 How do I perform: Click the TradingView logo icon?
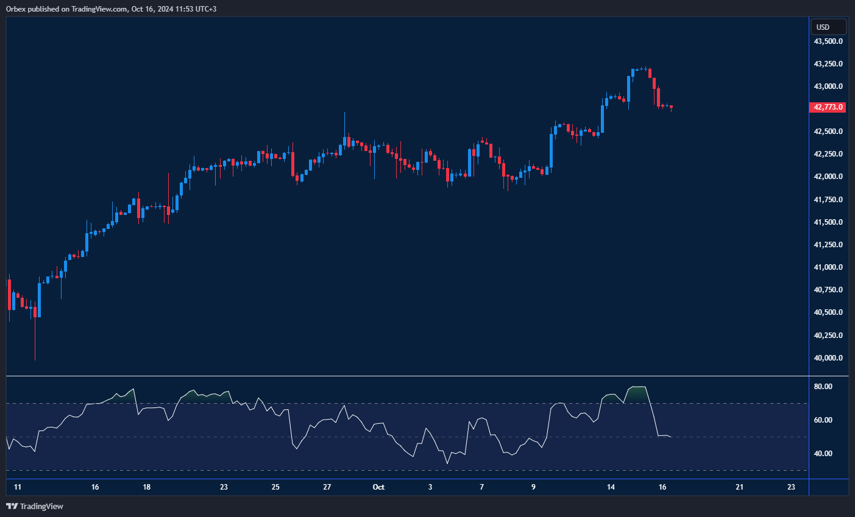[x=12, y=506]
